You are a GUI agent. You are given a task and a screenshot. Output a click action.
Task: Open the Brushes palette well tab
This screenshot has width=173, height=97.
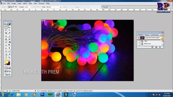tap(106, 7)
